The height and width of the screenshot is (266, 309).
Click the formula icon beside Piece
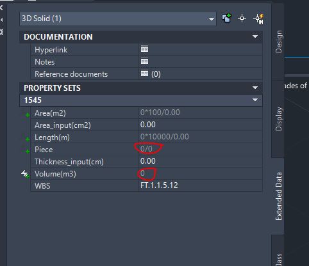(x=28, y=152)
